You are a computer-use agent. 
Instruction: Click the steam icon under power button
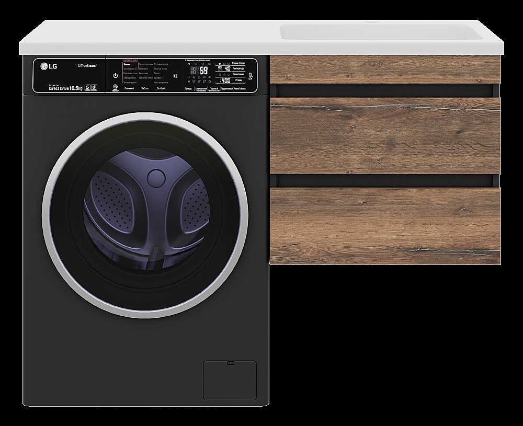pyautogui.click(x=116, y=87)
